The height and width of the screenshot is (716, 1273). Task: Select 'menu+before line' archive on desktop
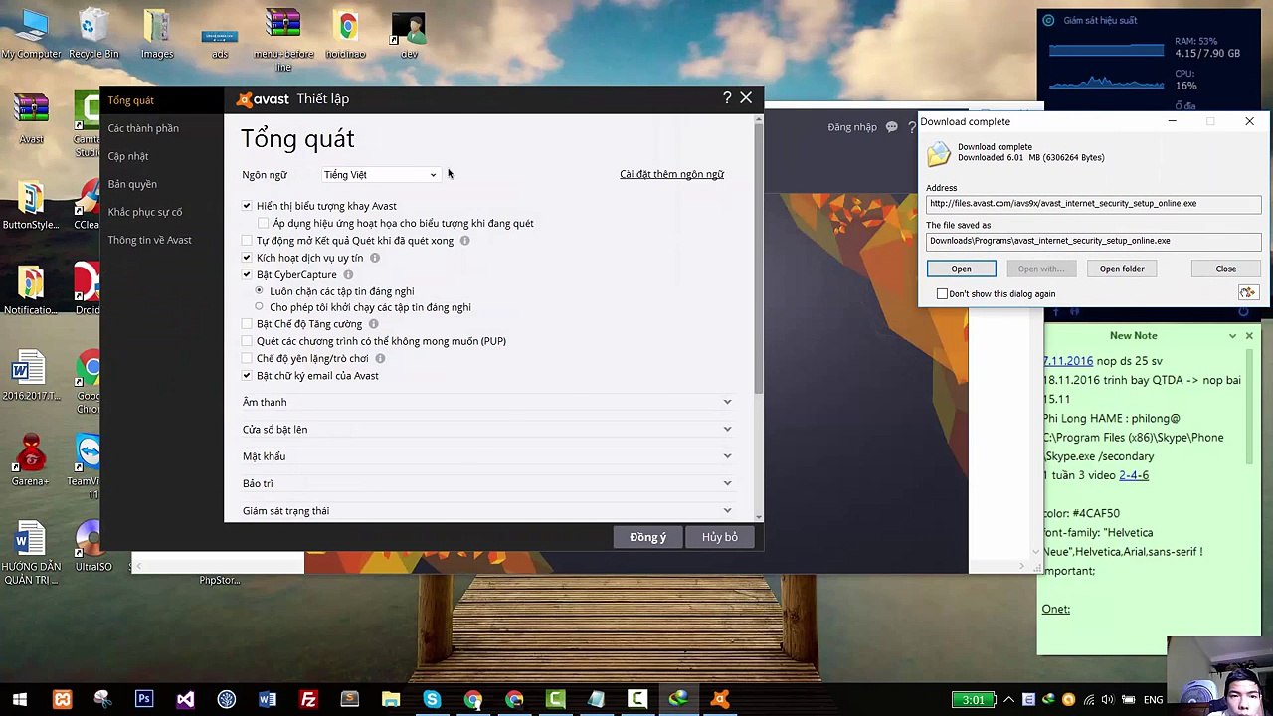pyautogui.click(x=283, y=40)
